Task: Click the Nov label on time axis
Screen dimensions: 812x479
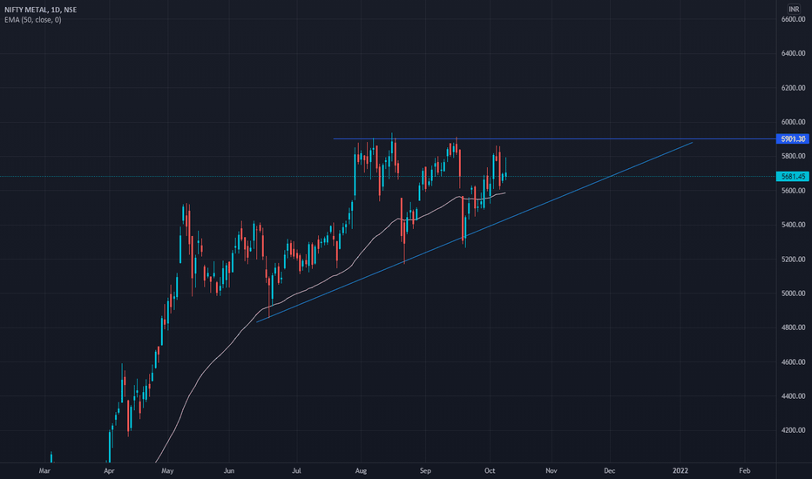Action: [x=551, y=470]
